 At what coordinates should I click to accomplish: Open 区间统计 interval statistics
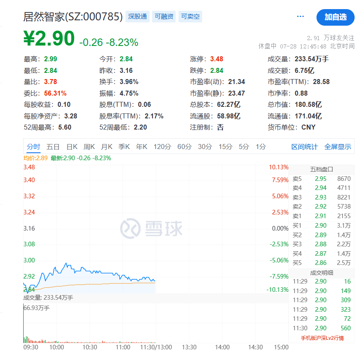point(304,147)
